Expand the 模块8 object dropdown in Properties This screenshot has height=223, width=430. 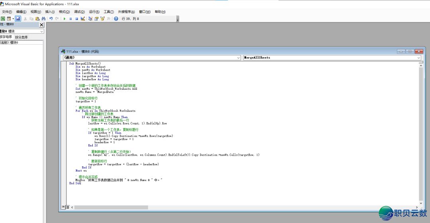coord(41,32)
